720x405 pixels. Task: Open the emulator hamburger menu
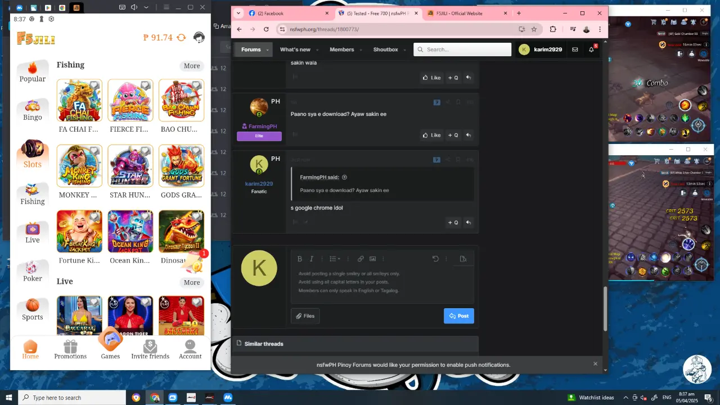[x=166, y=7]
